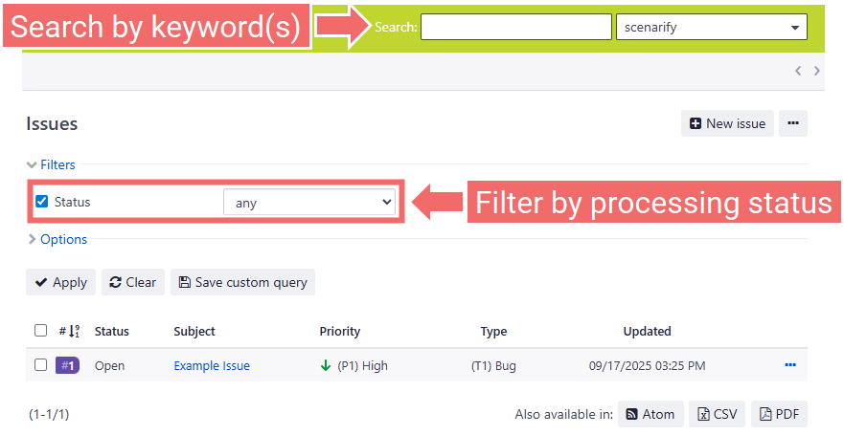Sort by Subject column header

194,332
